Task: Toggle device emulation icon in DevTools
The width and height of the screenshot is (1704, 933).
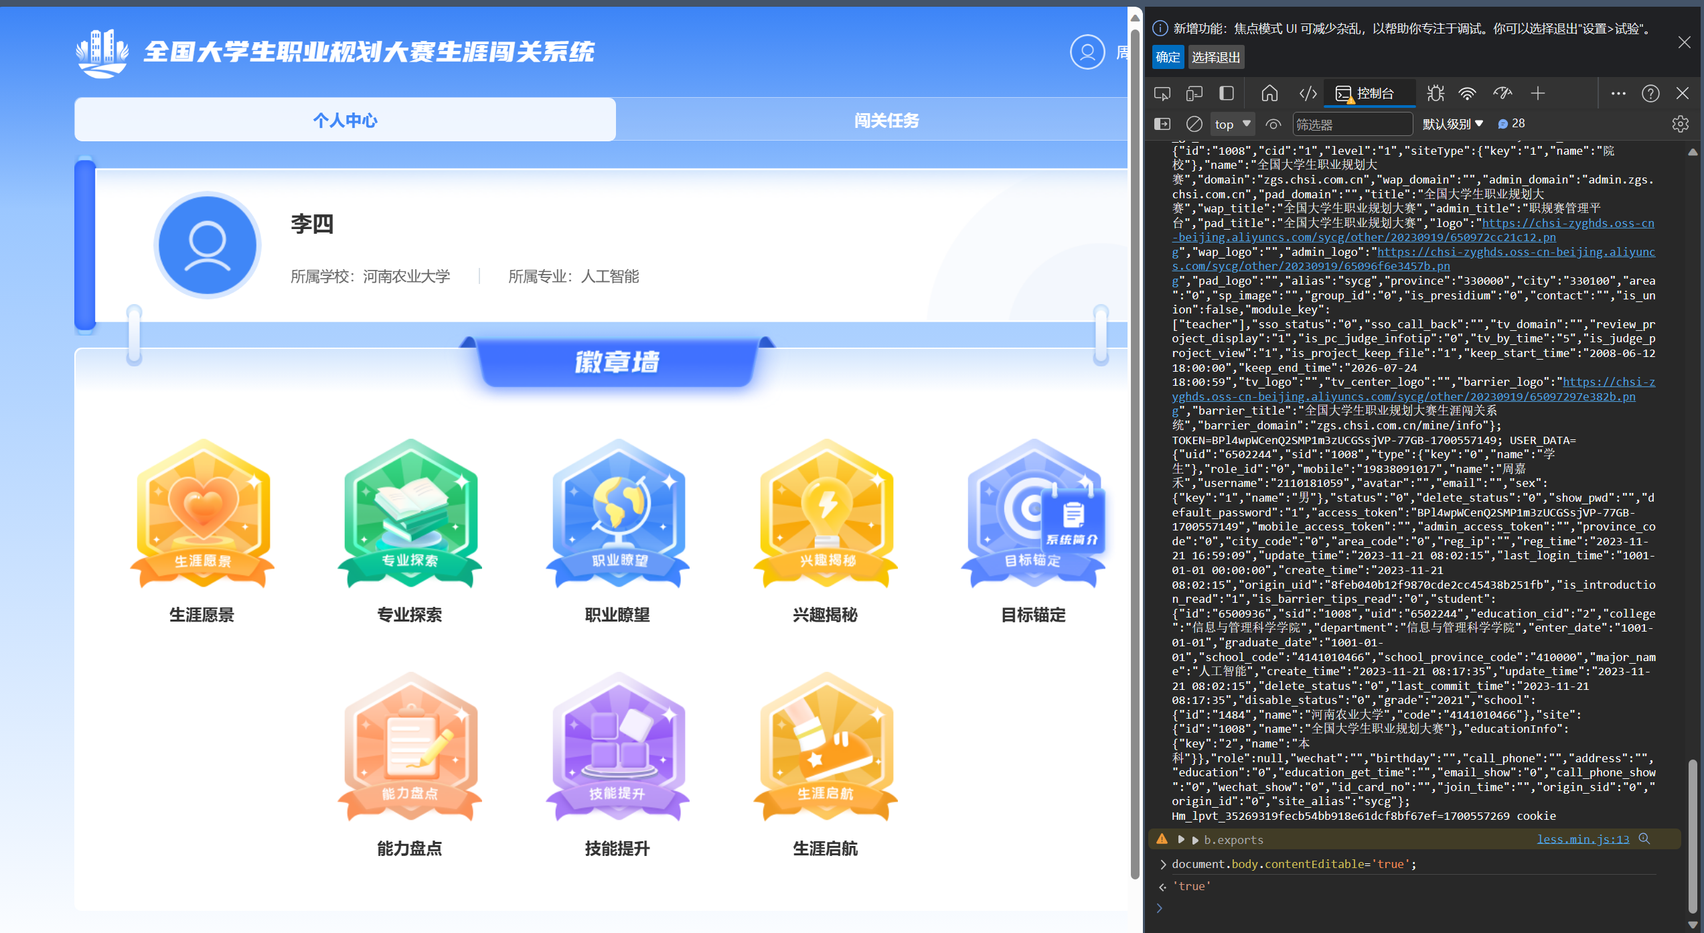Action: pyautogui.click(x=1194, y=94)
